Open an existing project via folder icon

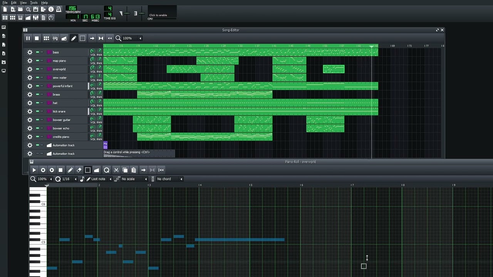pos(20,9)
